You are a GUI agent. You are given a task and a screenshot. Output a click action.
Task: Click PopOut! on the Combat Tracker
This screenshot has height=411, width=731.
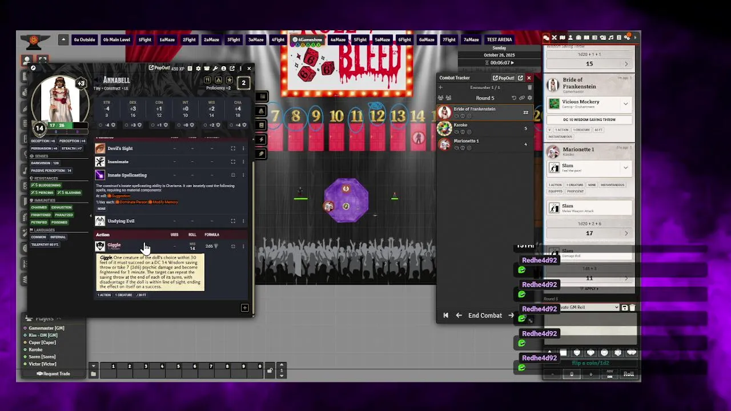point(504,78)
